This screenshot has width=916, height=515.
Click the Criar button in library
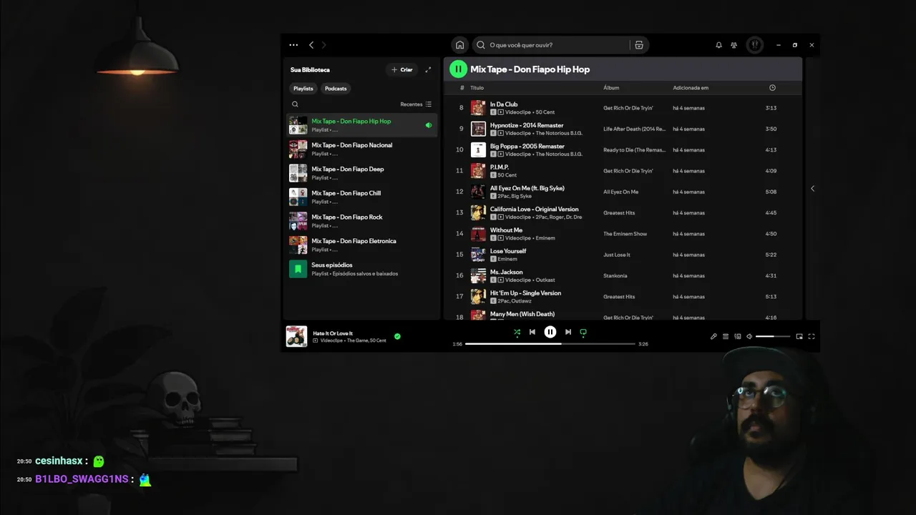[x=402, y=69]
